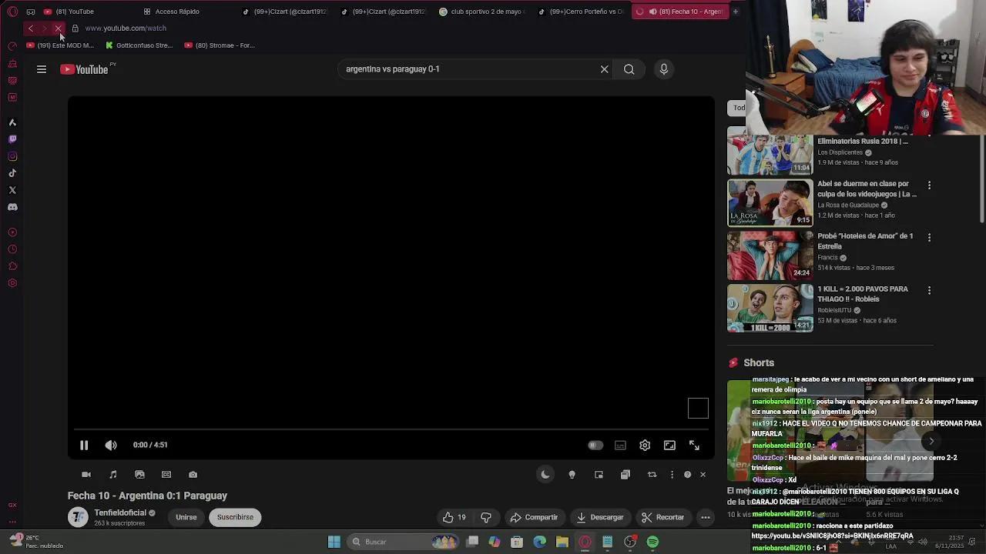Open Twitch in the Opera sidebar
Screen dimensions: 986x554
[x=12, y=139]
